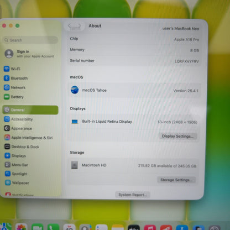
Task: Click the Storage Settings button
Action: pos(176,180)
